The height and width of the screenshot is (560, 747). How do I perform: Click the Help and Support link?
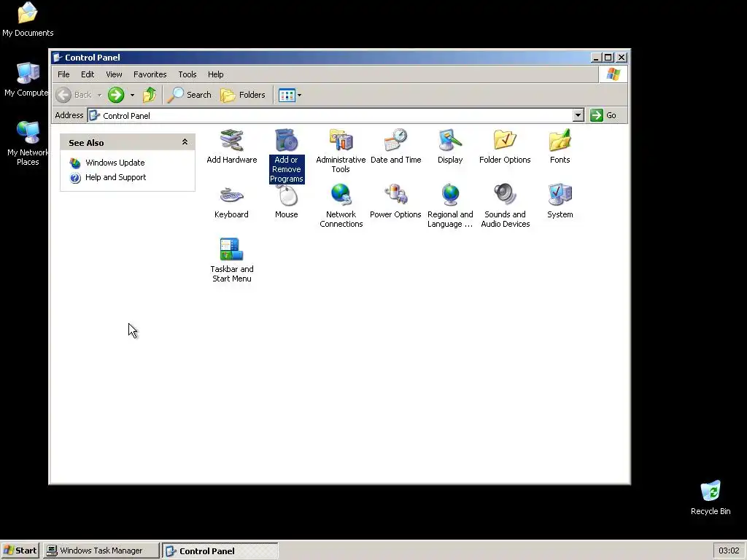[x=115, y=177]
